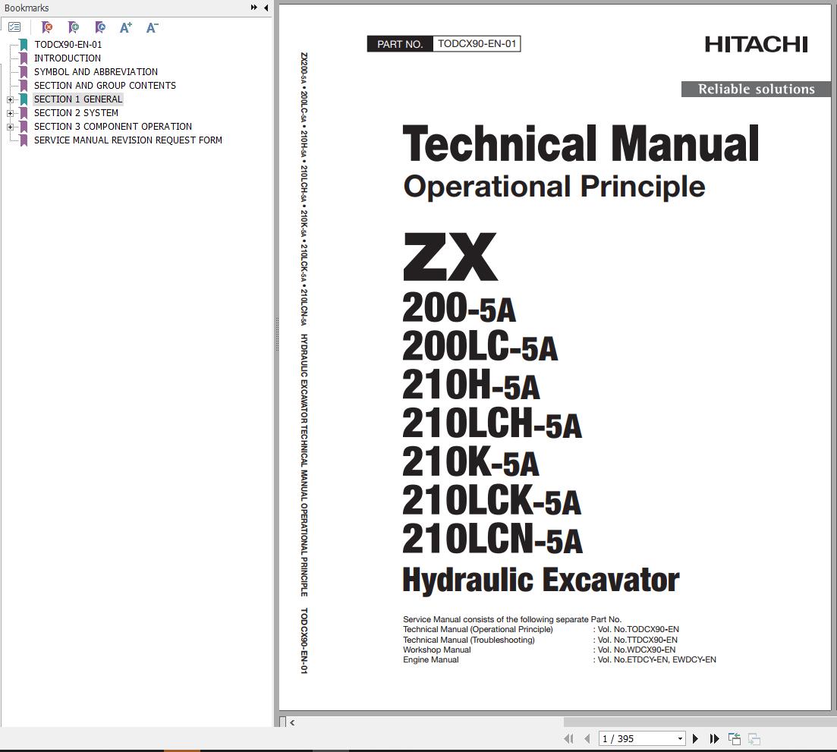
Task: Open the TODCX90-EN-01 bookmark
Action: [68, 44]
